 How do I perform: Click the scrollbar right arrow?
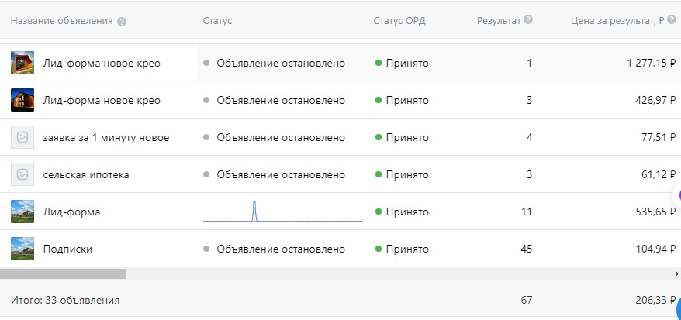(x=676, y=274)
